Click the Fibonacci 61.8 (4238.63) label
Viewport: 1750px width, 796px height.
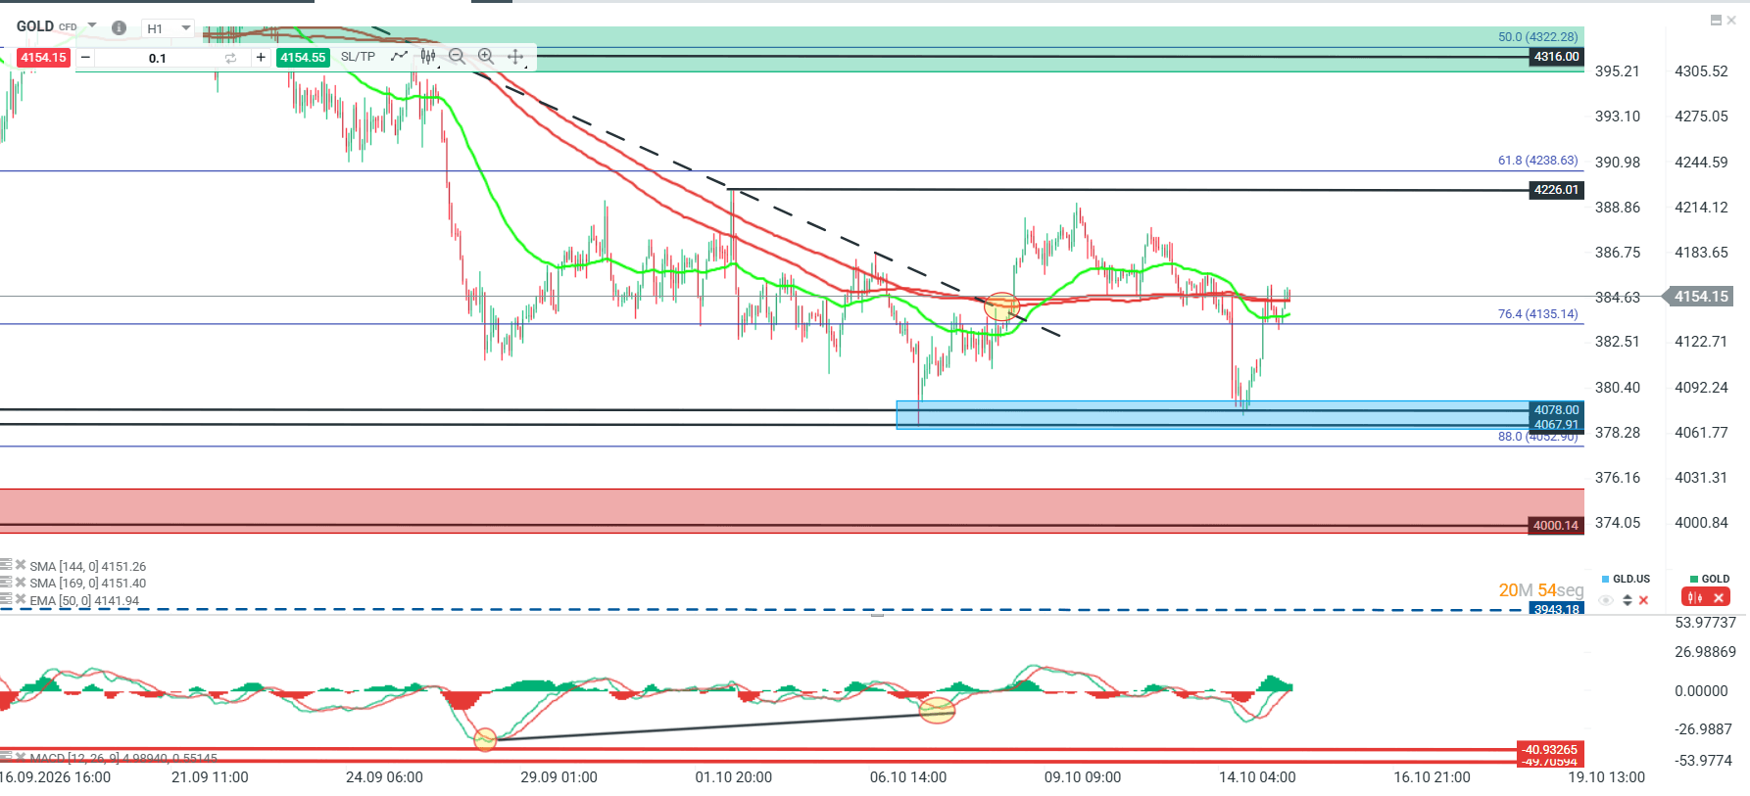pyautogui.click(x=1538, y=161)
